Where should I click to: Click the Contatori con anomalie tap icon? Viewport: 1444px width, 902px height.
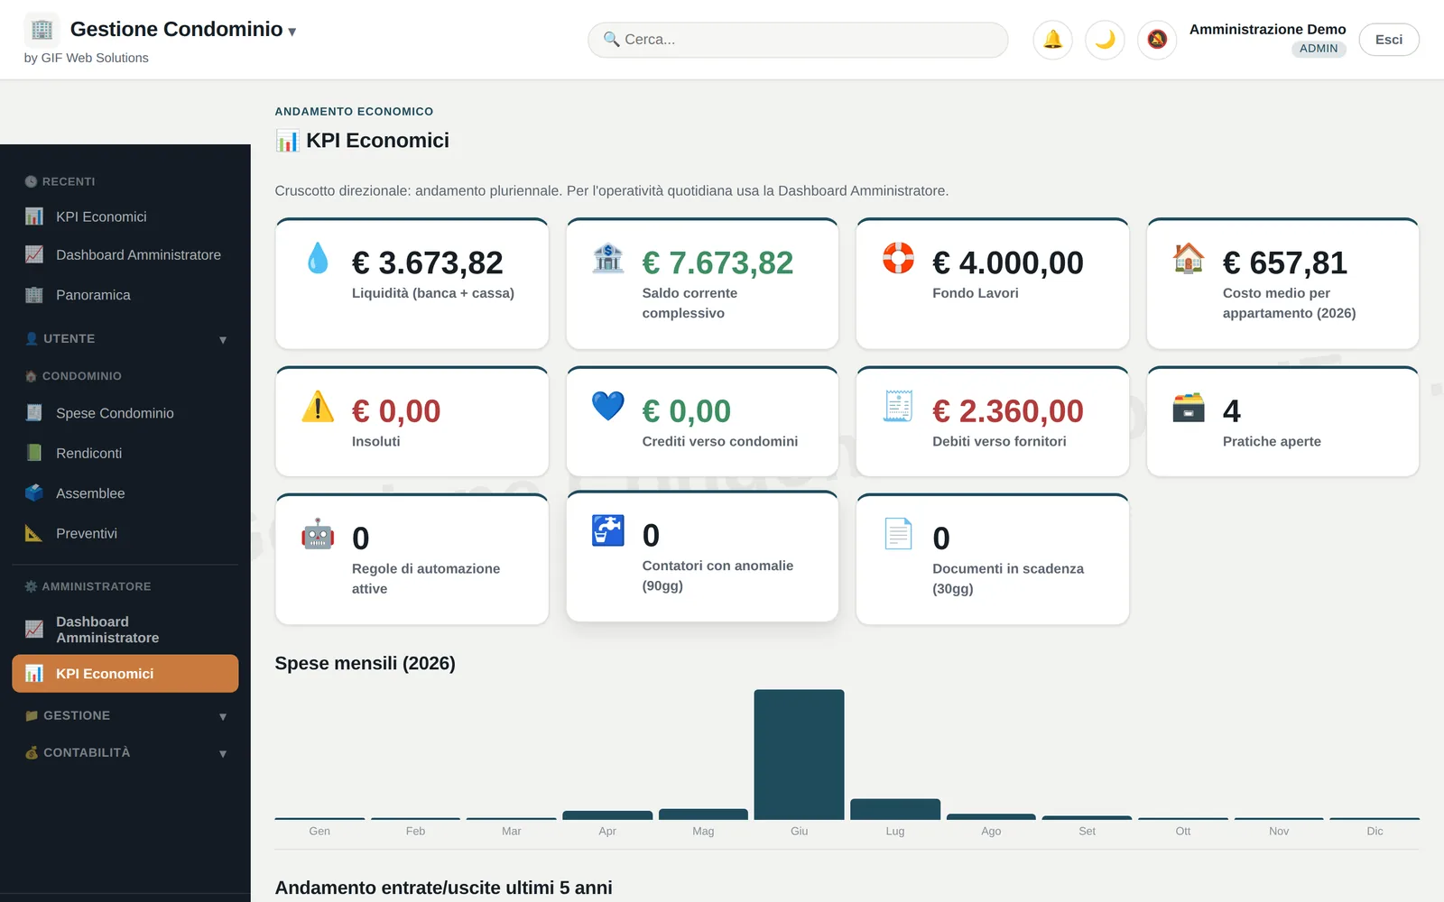(x=608, y=530)
